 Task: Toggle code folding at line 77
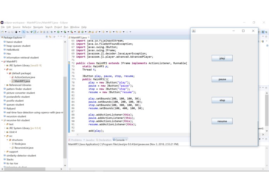[x=75, y=79]
